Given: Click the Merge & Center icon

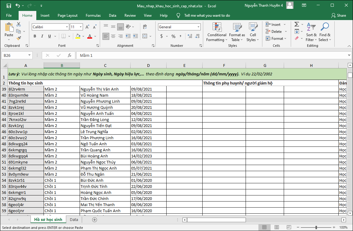Looking at the screenshot, I should pos(145,36).
